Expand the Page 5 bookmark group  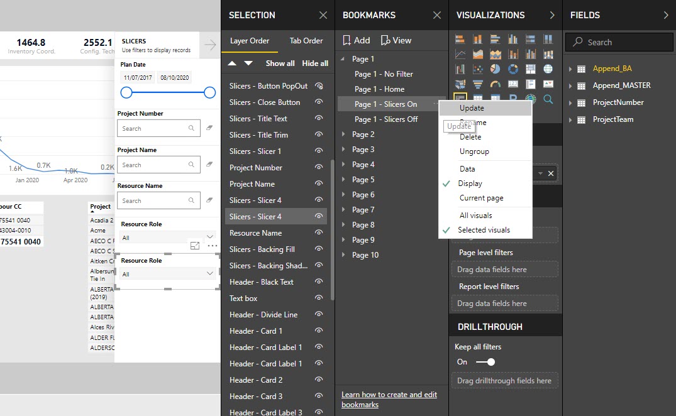click(343, 180)
